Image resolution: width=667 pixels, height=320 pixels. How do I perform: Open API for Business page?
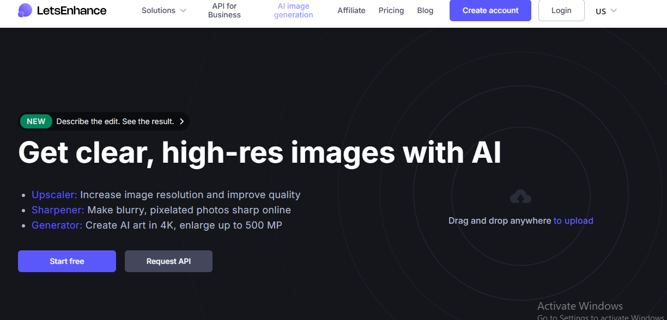pos(224,10)
